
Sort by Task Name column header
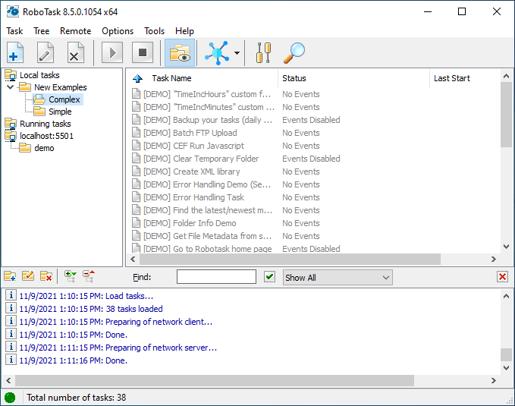click(171, 78)
